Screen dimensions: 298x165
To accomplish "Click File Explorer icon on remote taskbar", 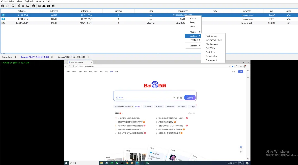I will point(102,163).
